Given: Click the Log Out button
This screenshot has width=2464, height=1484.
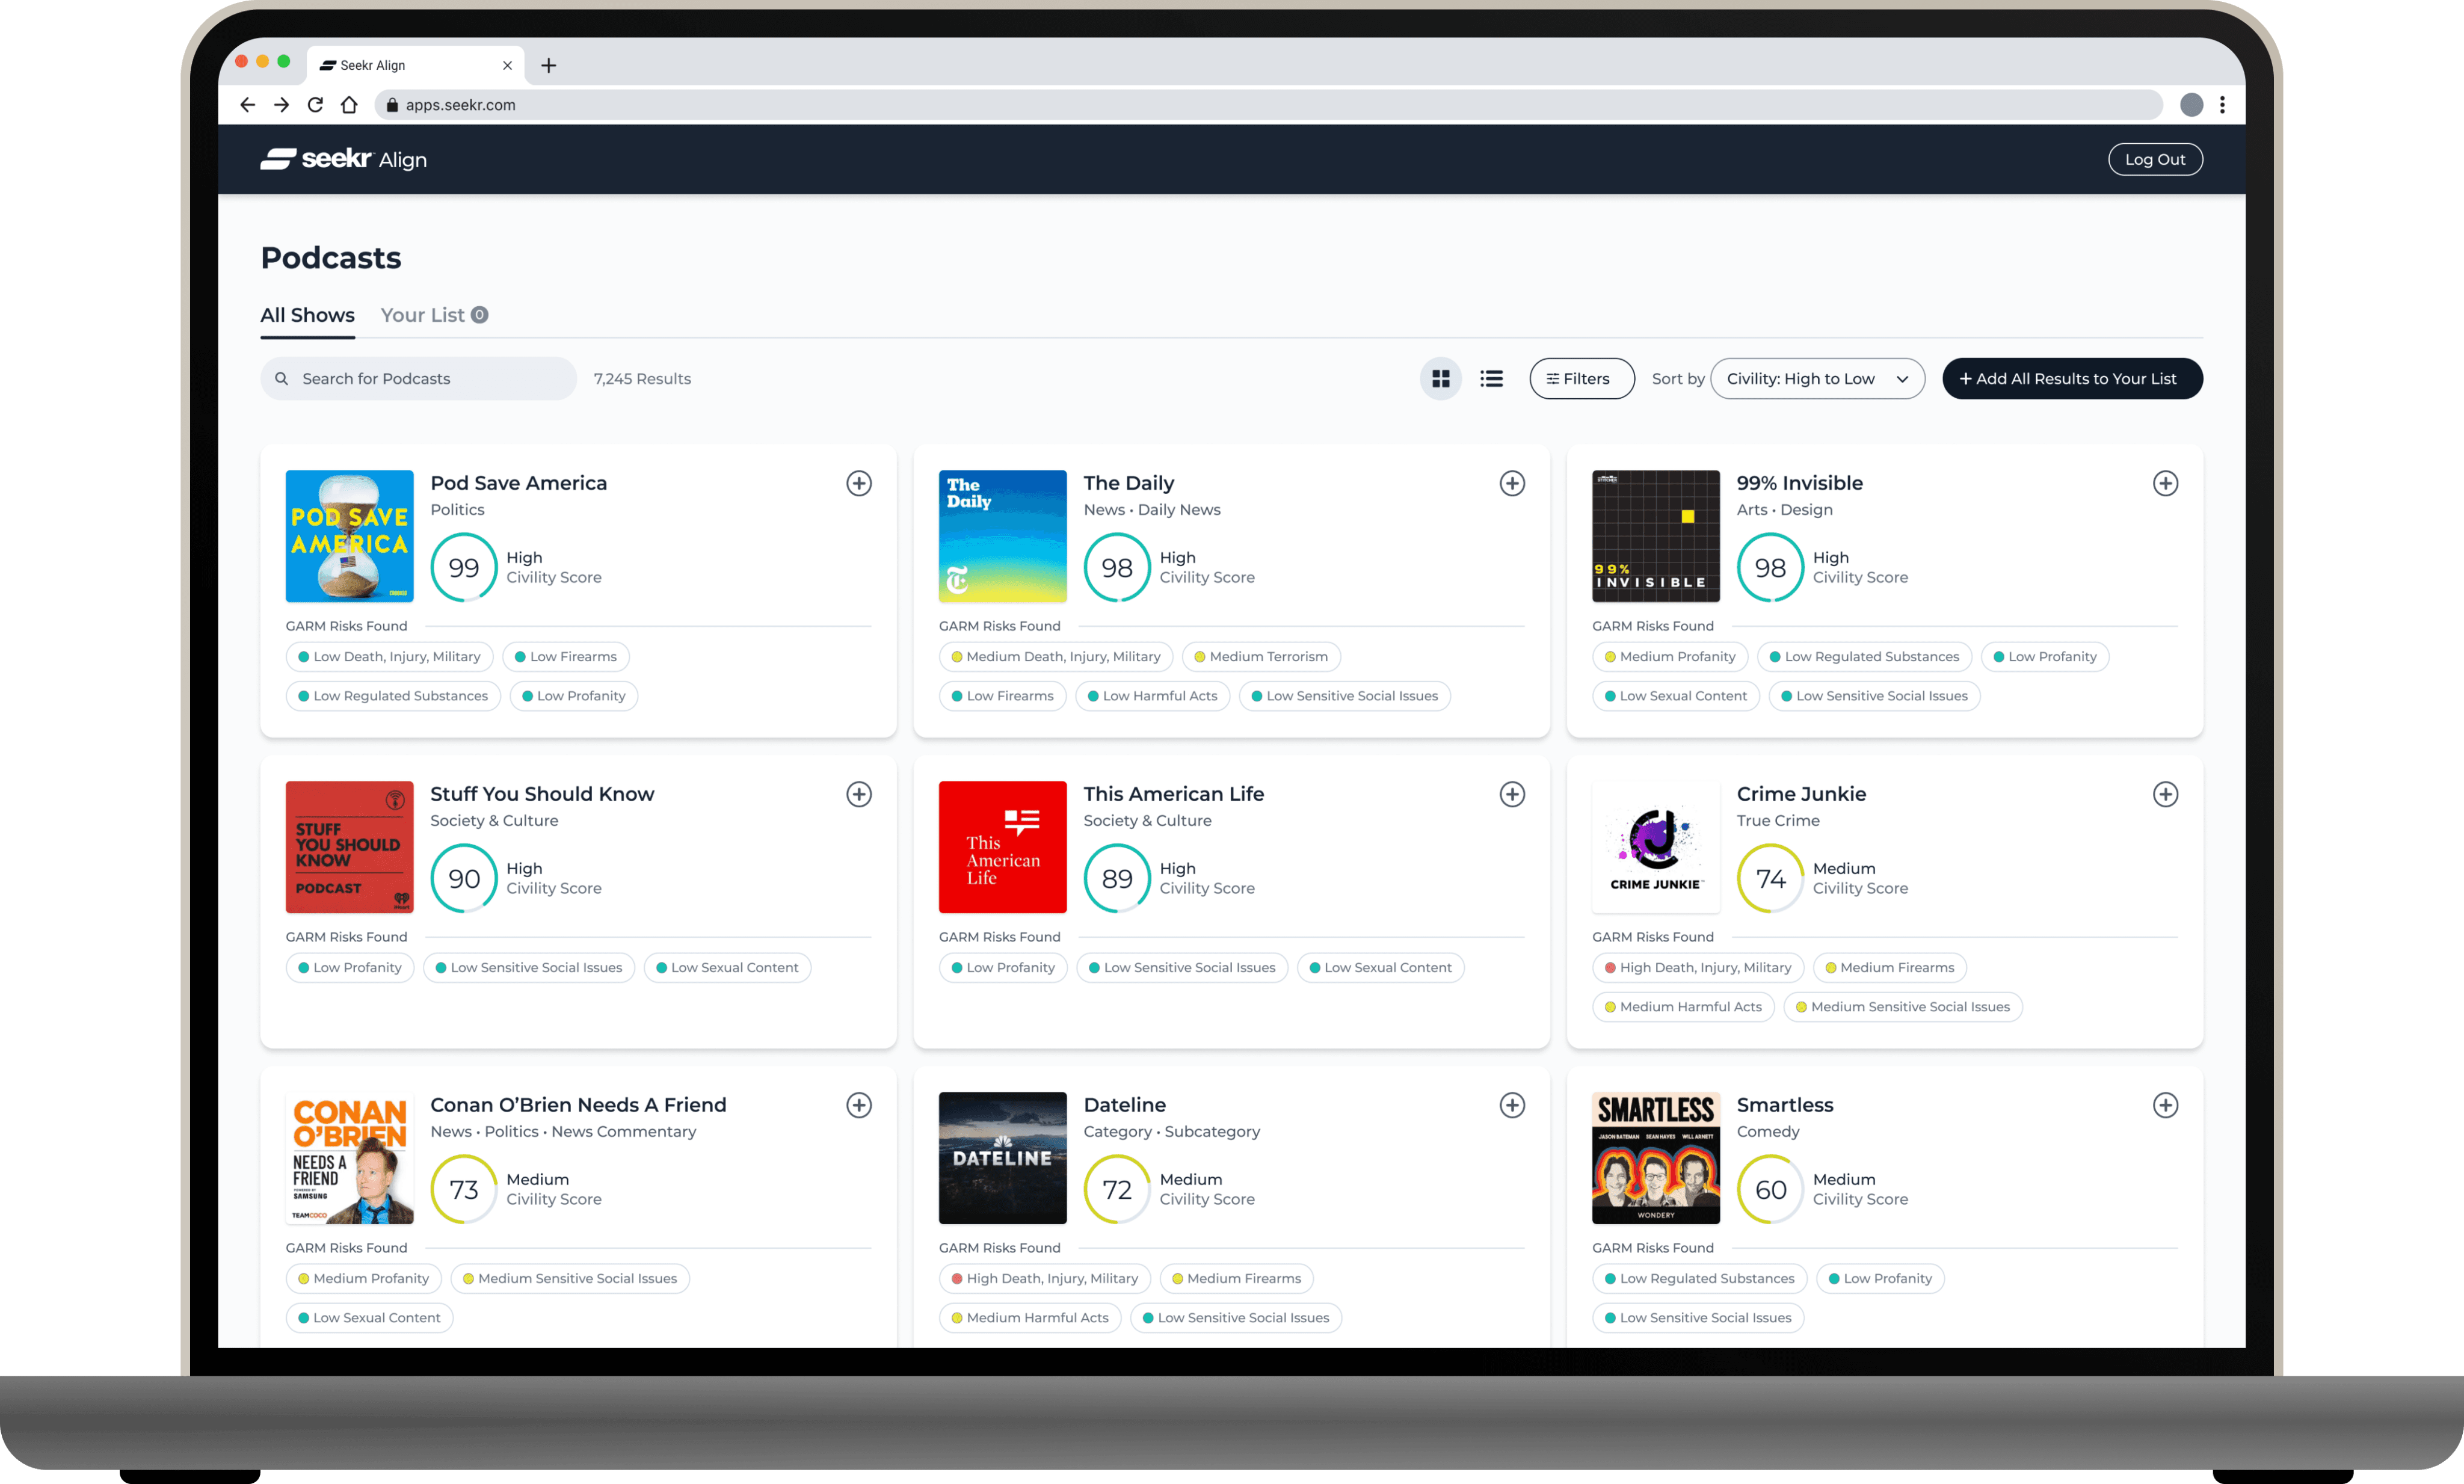Looking at the screenshot, I should click(x=2154, y=160).
